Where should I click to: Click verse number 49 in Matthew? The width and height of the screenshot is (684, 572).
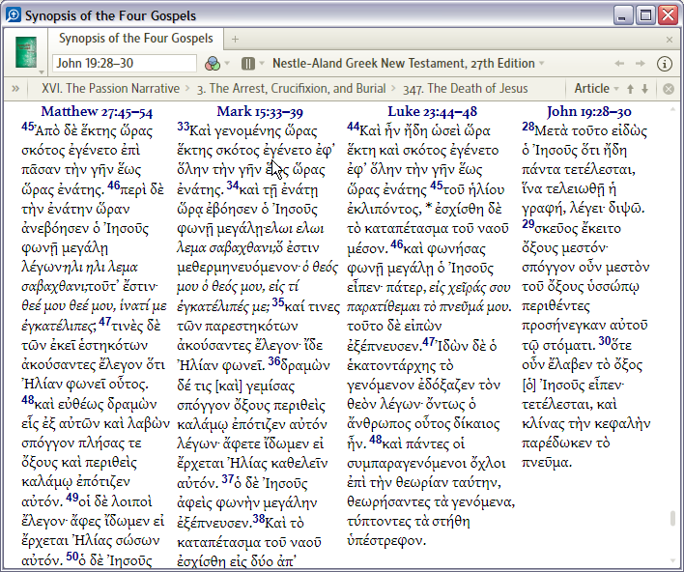click(72, 498)
